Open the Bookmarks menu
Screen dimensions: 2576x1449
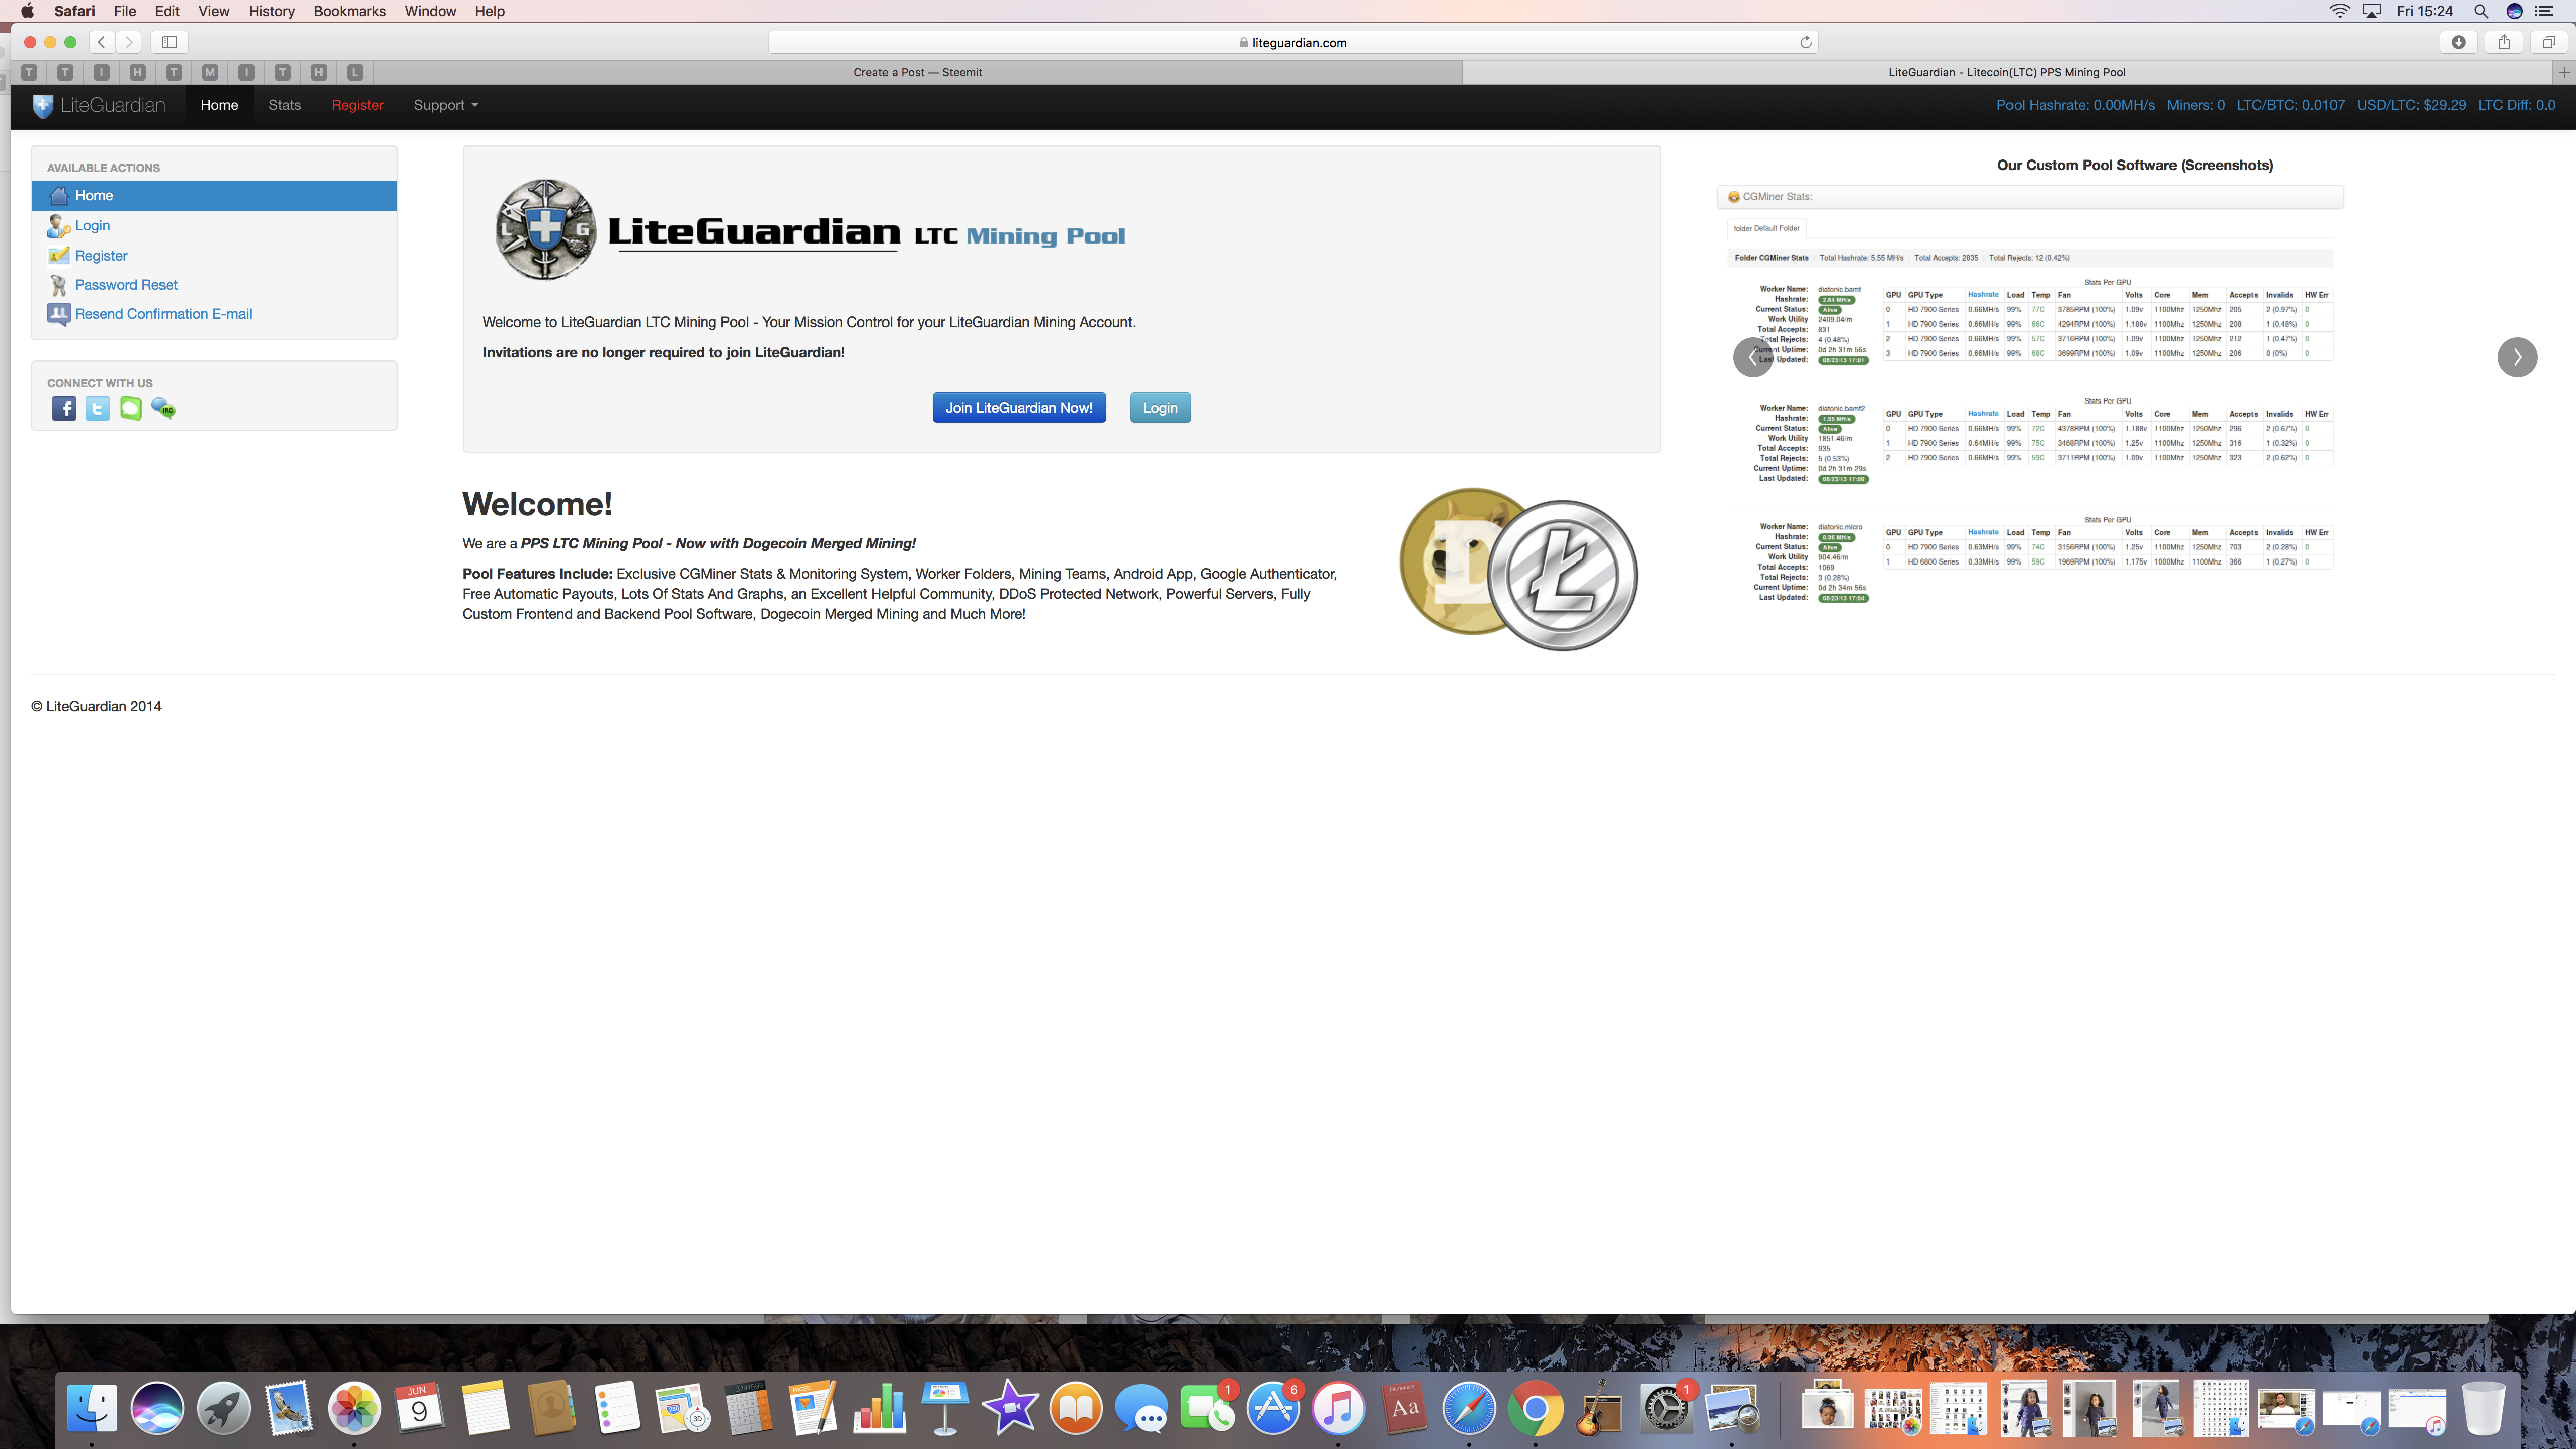click(349, 11)
